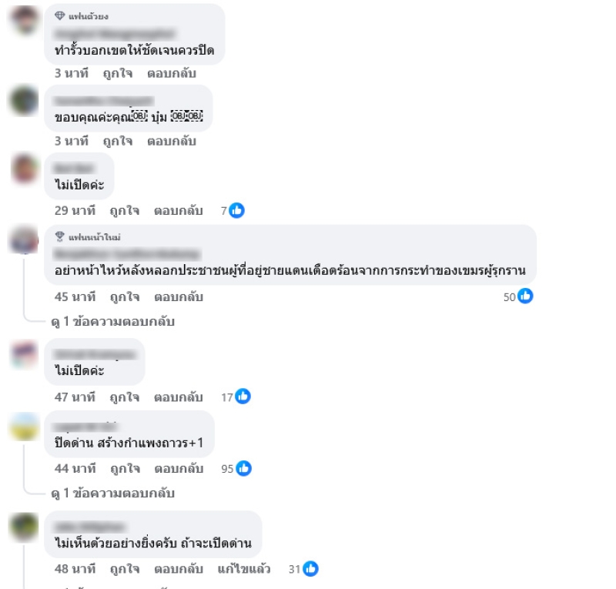Click the like icon showing 31 reactions
Viewport: 616px width, 589px height.
(x=310, y=569)
